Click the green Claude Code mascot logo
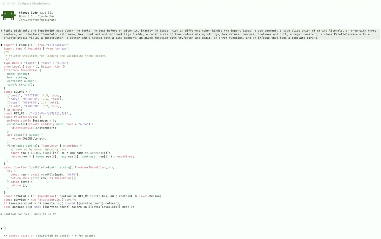Screen dimensions: 381x239 [x=9, y=16]
